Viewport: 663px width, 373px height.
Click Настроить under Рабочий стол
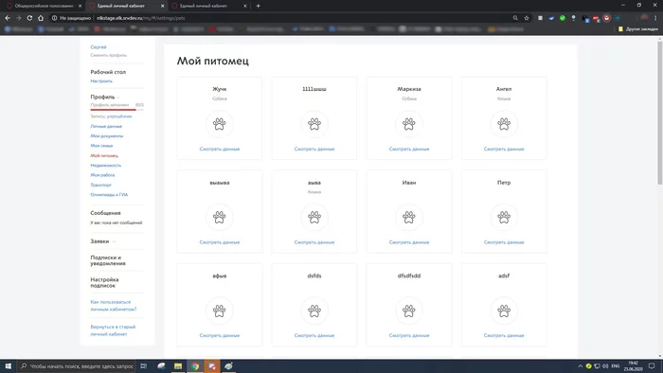pos(101,81)
